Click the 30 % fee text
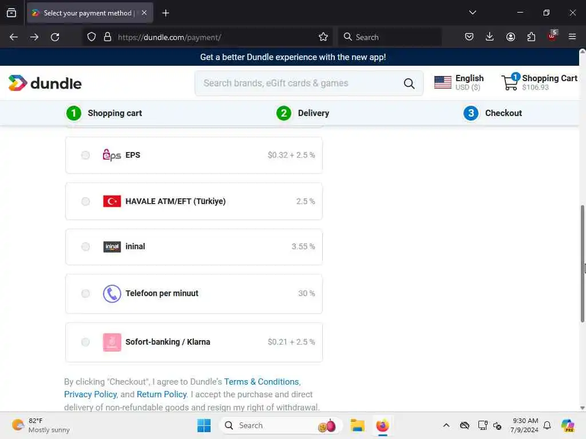The height and width of the screenshot is (439, 586). (x=307, y=293)
